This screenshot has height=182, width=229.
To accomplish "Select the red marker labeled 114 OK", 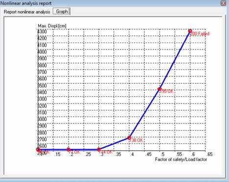I will point(99,149).
